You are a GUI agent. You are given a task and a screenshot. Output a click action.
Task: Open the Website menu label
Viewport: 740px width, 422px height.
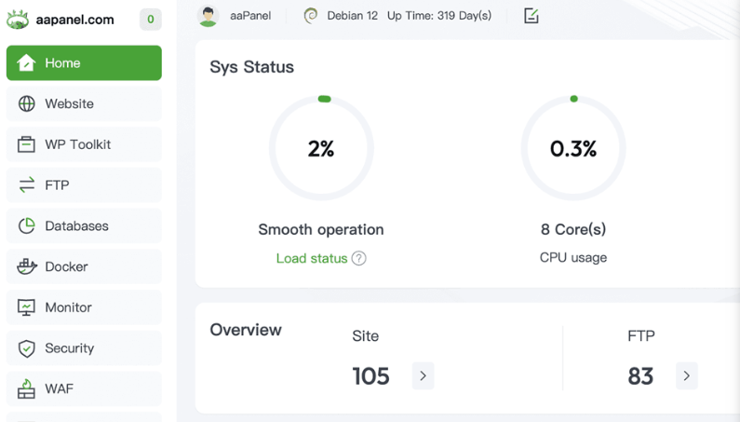(70, 103)
